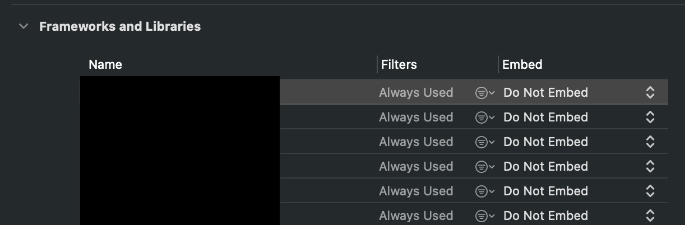Image resolution: width=685 pixels, height=225 pixels.
Task: Open the filter icon in the fifth row
Action: point(484,191)
